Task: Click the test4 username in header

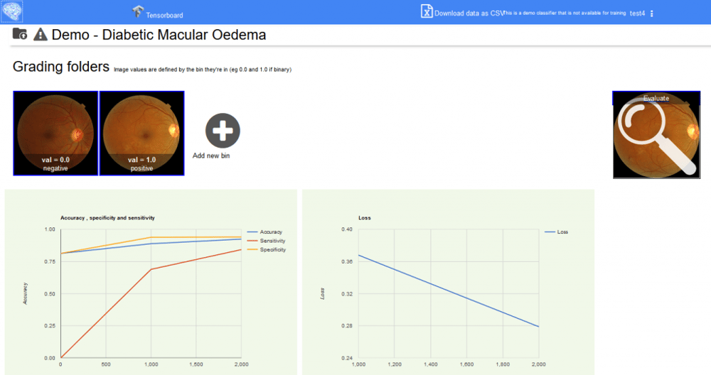Action: 638,13
